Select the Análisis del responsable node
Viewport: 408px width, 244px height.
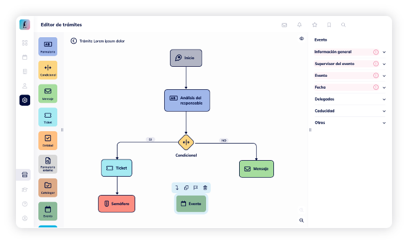[x=187, y=100]
